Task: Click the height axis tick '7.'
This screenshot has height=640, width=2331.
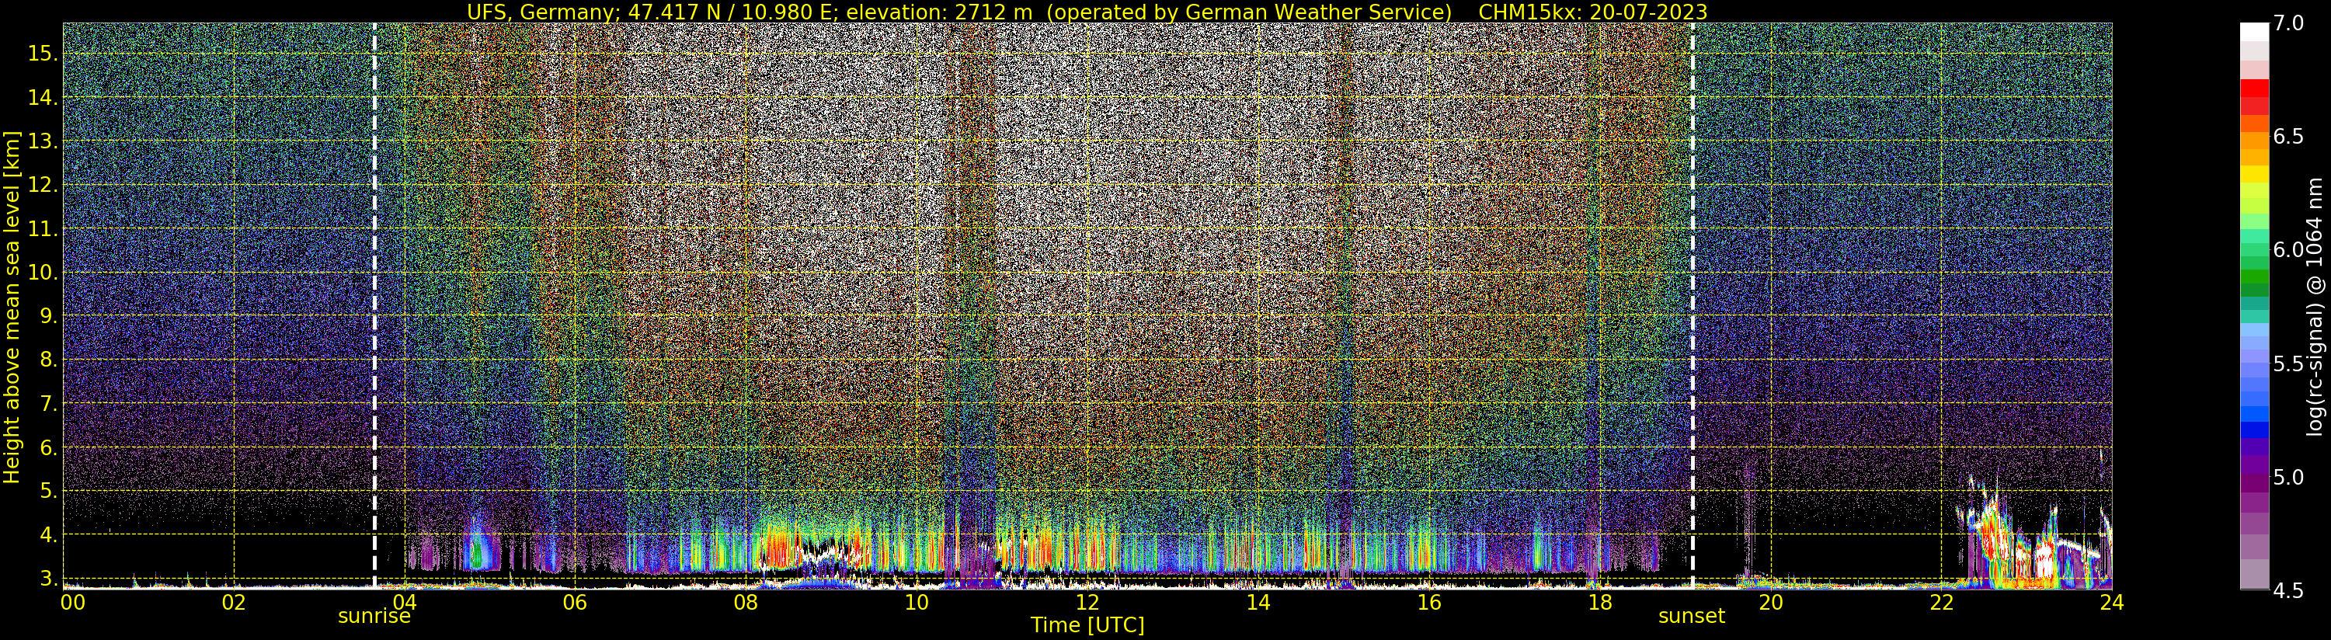Action: 48,404
